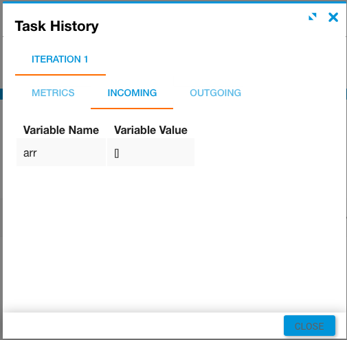Click empty white area below the table
The width and height of the screenshot is (347, 340).
(x=174, y=236)
